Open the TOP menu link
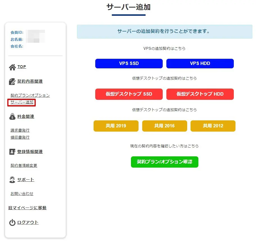 22,67
